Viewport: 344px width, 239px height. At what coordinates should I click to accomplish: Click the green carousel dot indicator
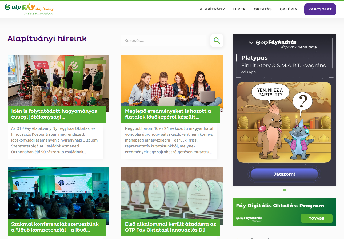tap(284, 190)
